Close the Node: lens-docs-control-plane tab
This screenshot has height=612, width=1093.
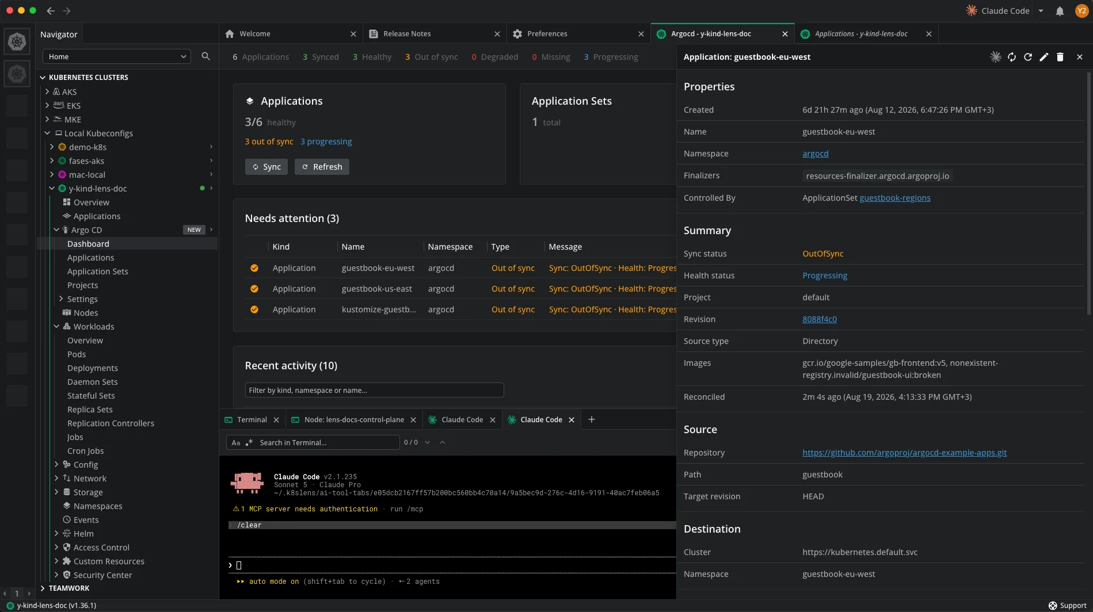(413, 420)
